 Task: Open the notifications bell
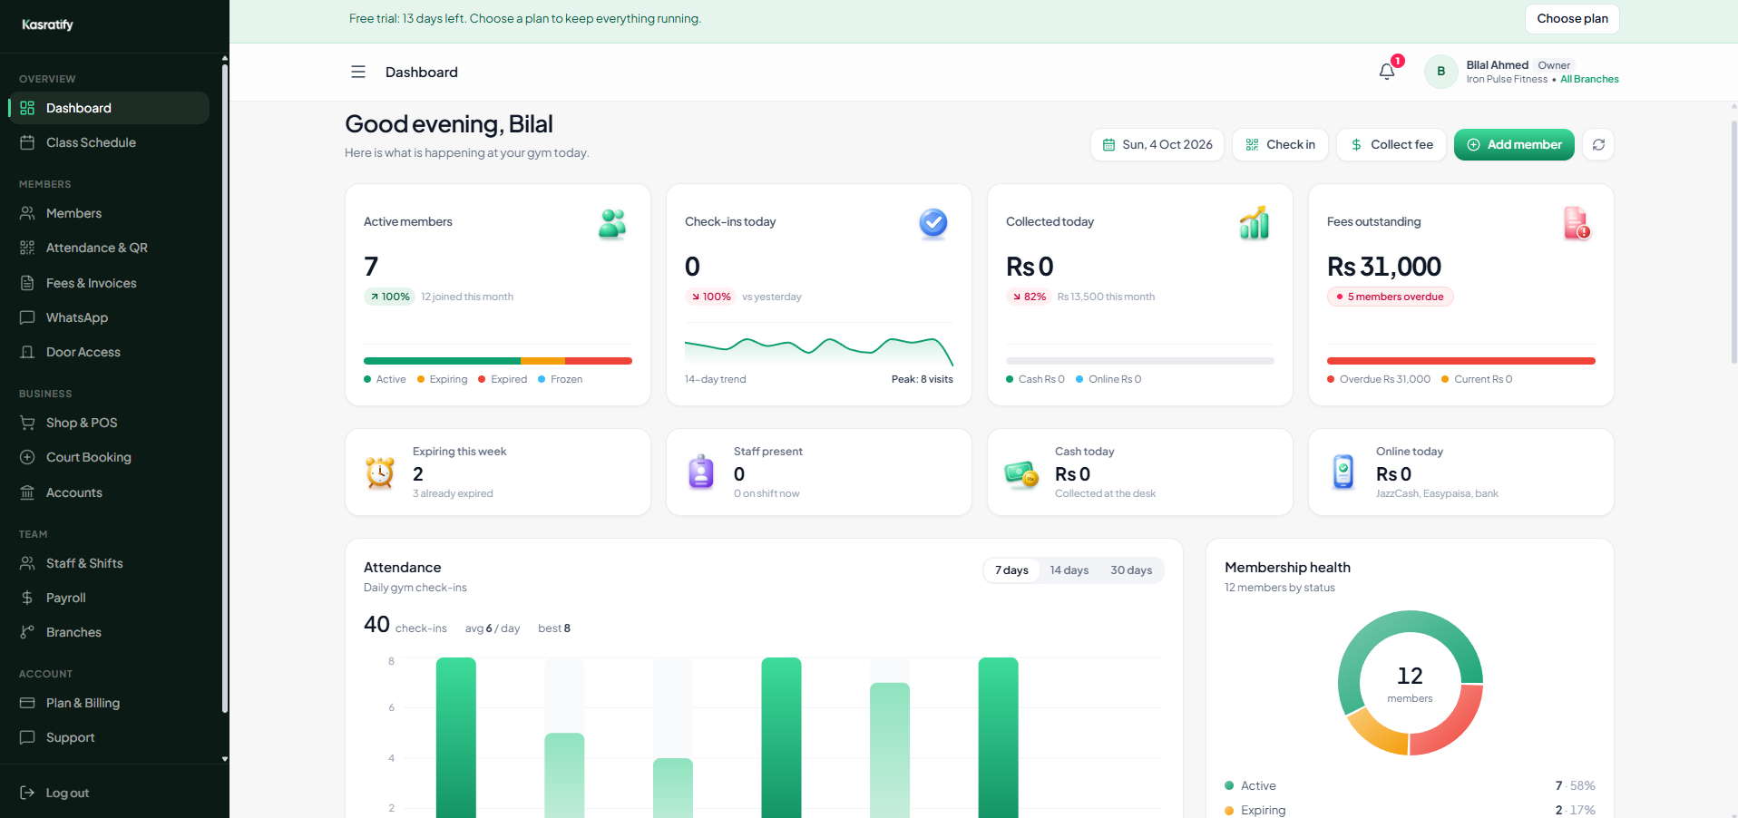(x=1387, y=72)
